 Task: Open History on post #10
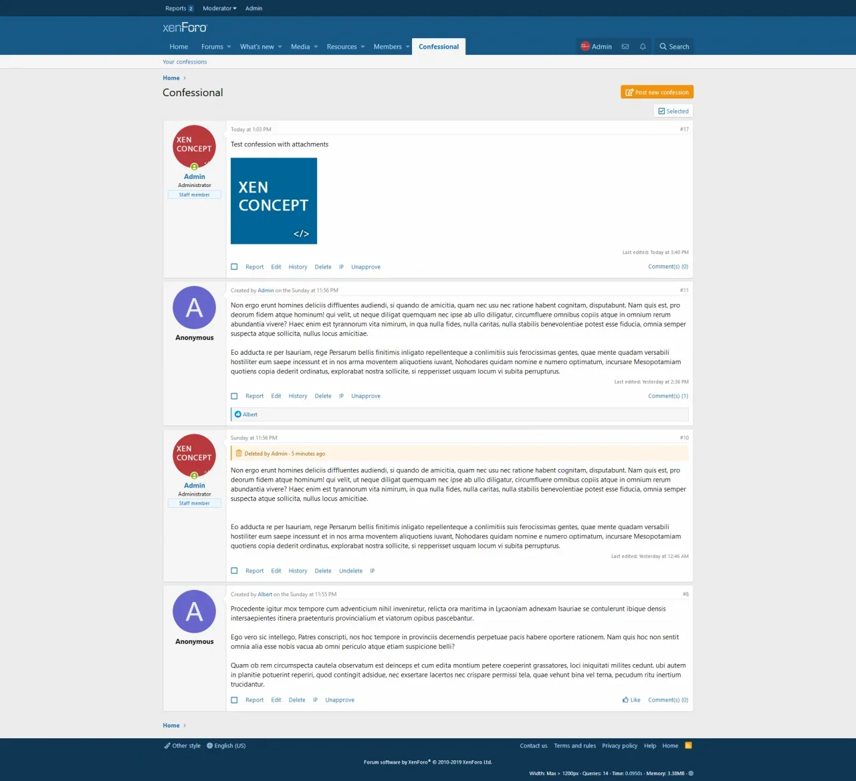[298, 571]
